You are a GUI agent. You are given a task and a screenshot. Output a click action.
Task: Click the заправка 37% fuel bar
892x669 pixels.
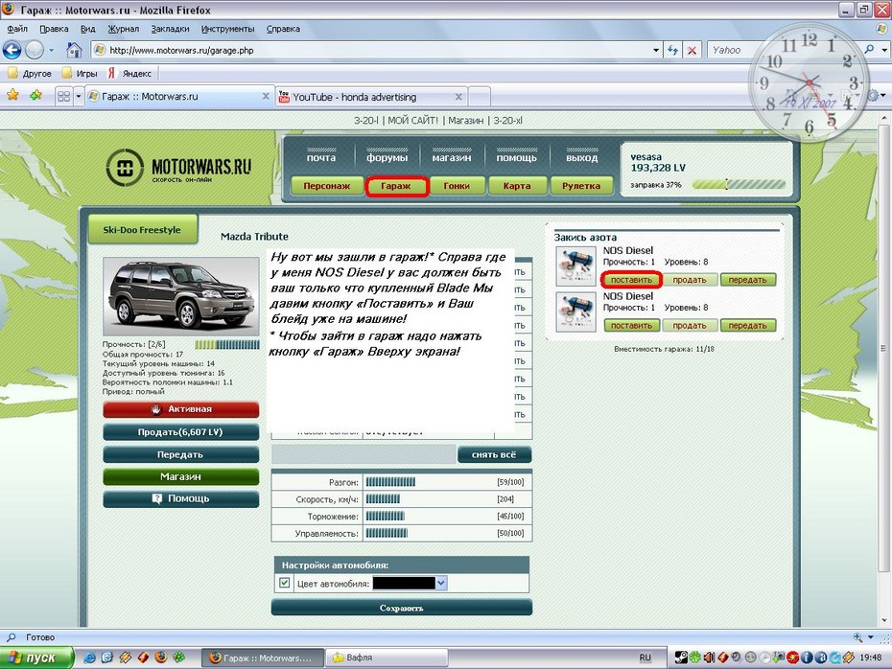click(739, 185)
